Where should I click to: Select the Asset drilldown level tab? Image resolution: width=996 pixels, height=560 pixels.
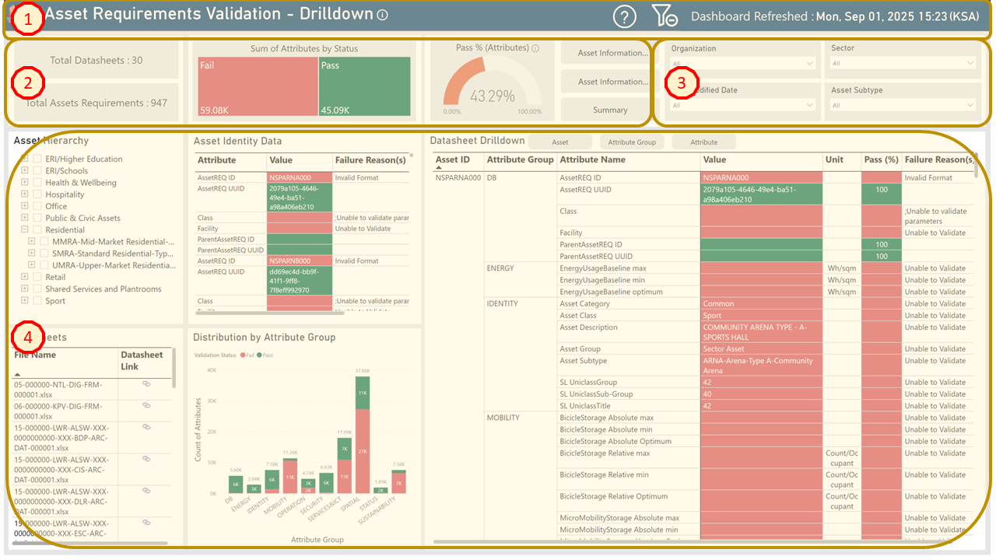[560, 142]
